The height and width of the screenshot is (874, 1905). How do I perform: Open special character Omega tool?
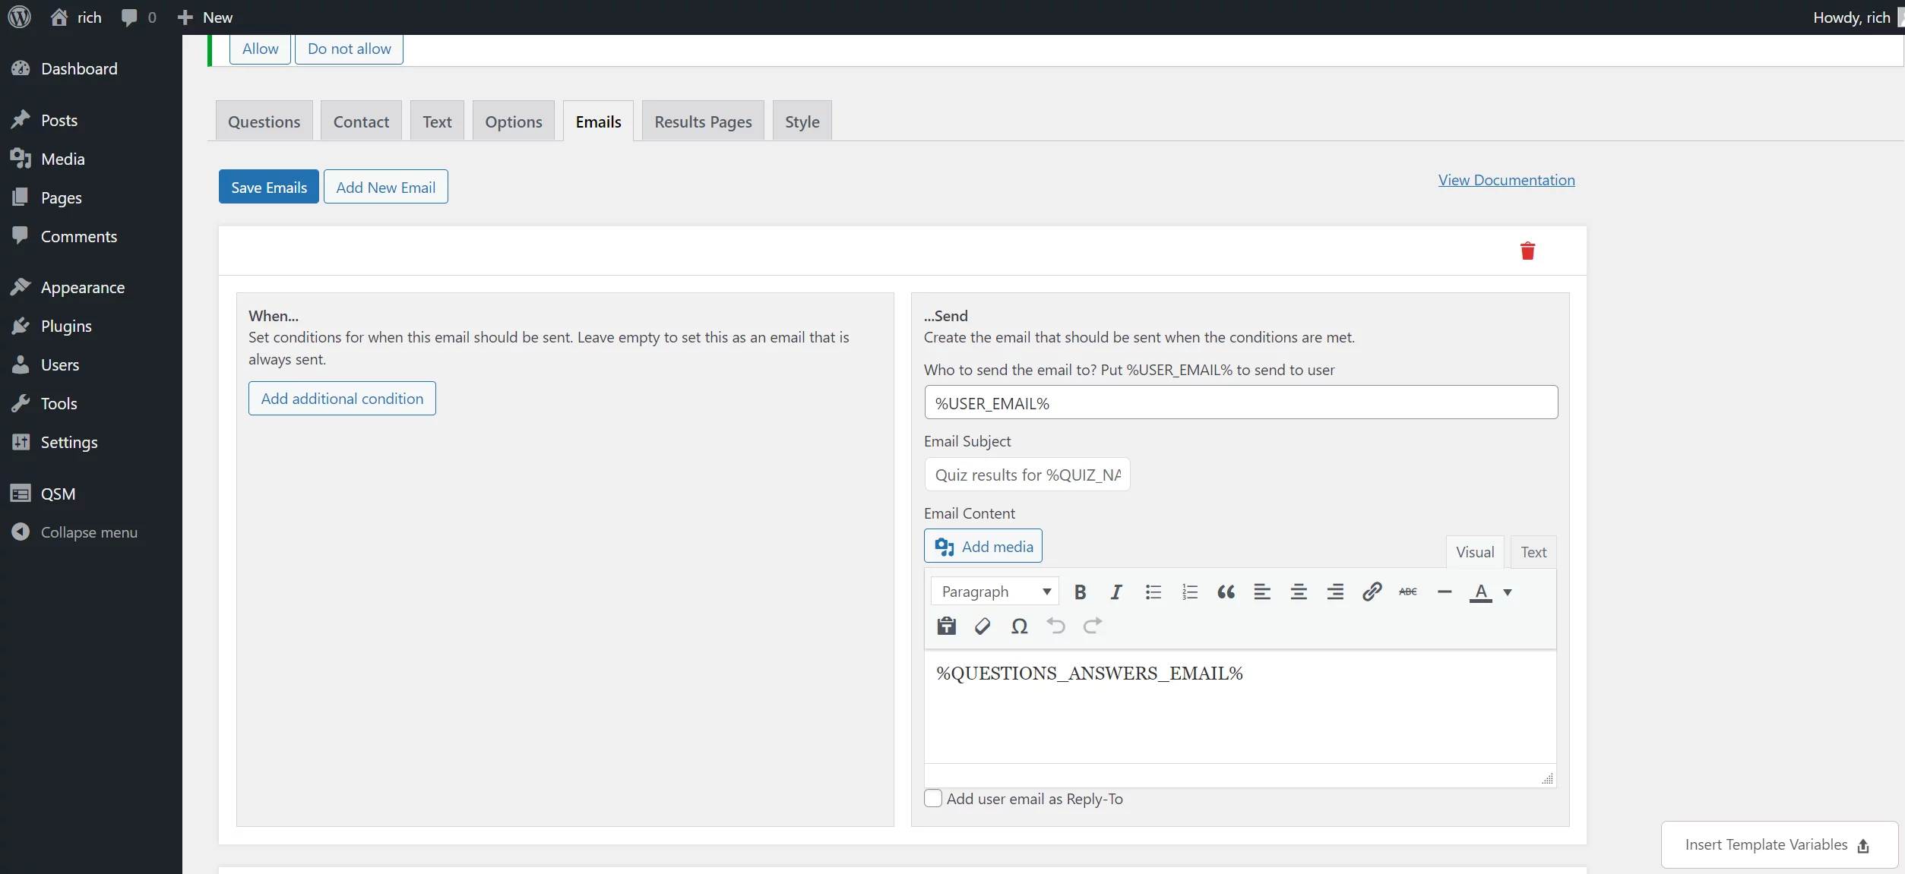pyautogui.click(x=1019, y=626)
